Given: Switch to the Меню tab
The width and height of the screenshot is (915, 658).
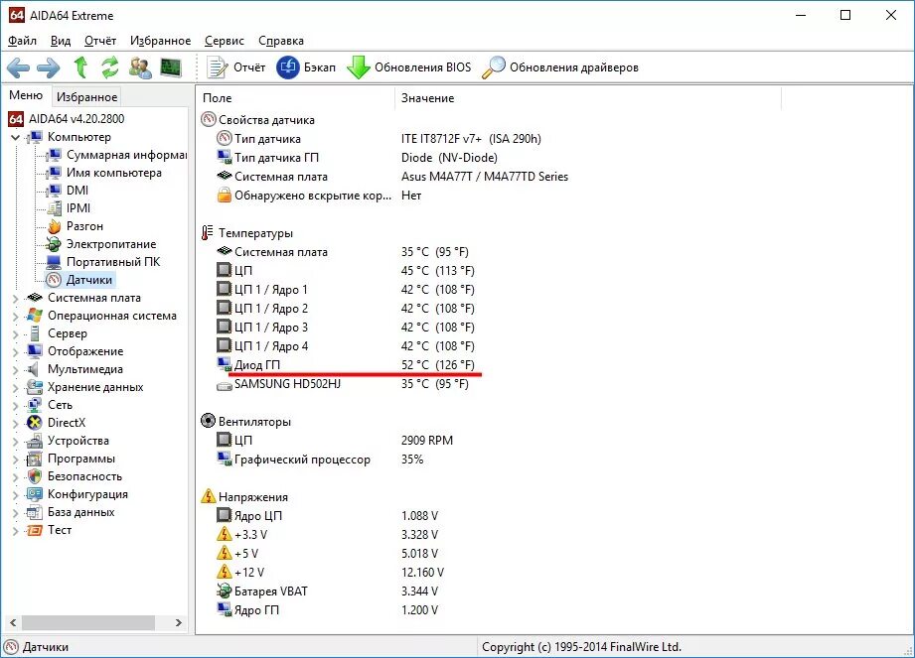Looking at the screenshot, I should click(x=26, y=95).
